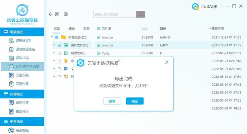Switch to the 路径 tab

pos(72,28)
